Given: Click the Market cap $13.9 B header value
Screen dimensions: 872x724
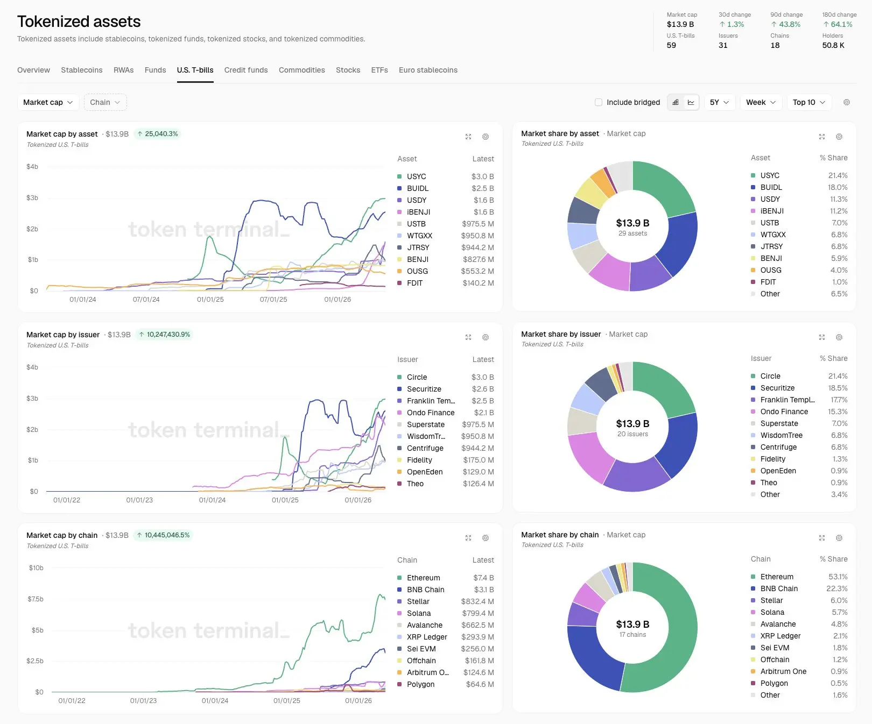Looking at the screenshot, I should [x=680, y=24].
